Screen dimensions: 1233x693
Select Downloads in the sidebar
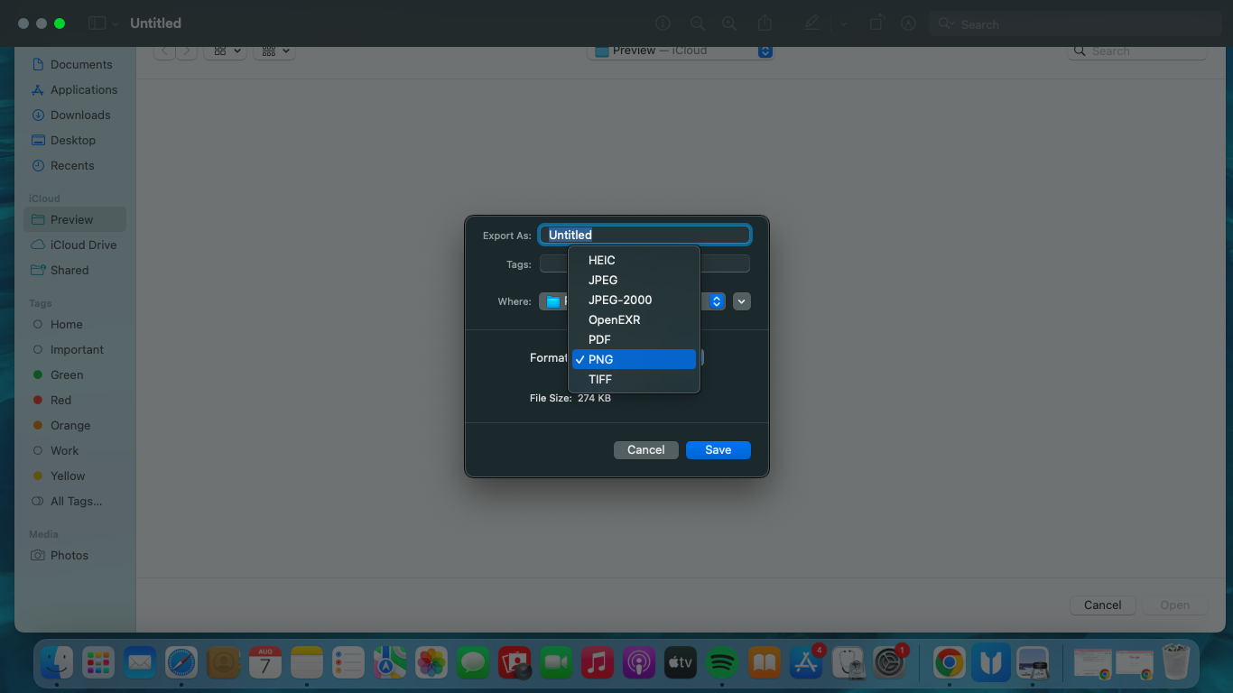pos(74,115)
